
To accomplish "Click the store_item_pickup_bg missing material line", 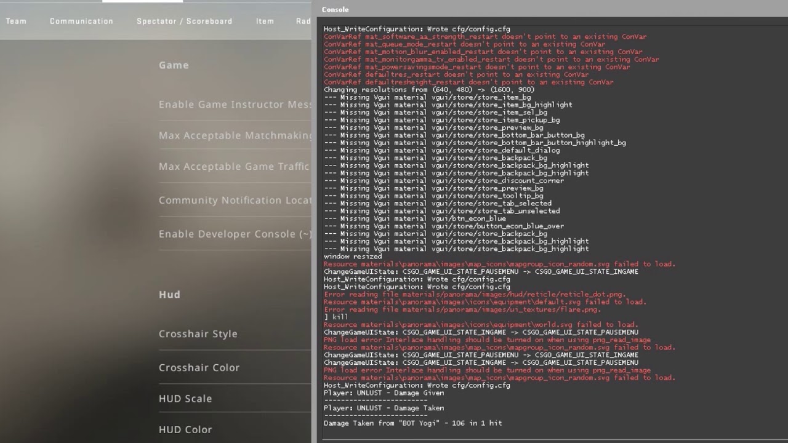I will click(x=441, y=120).
